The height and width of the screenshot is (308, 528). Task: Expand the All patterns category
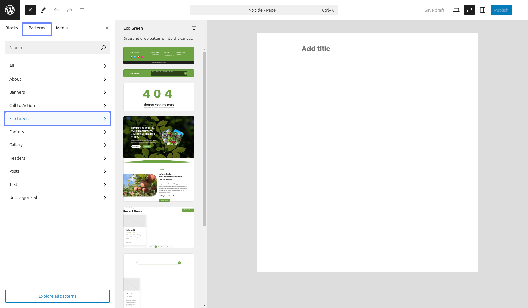coord(58,66)
